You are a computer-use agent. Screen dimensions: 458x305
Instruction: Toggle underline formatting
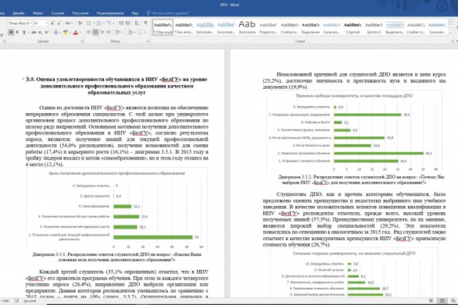tap(24, 32)
